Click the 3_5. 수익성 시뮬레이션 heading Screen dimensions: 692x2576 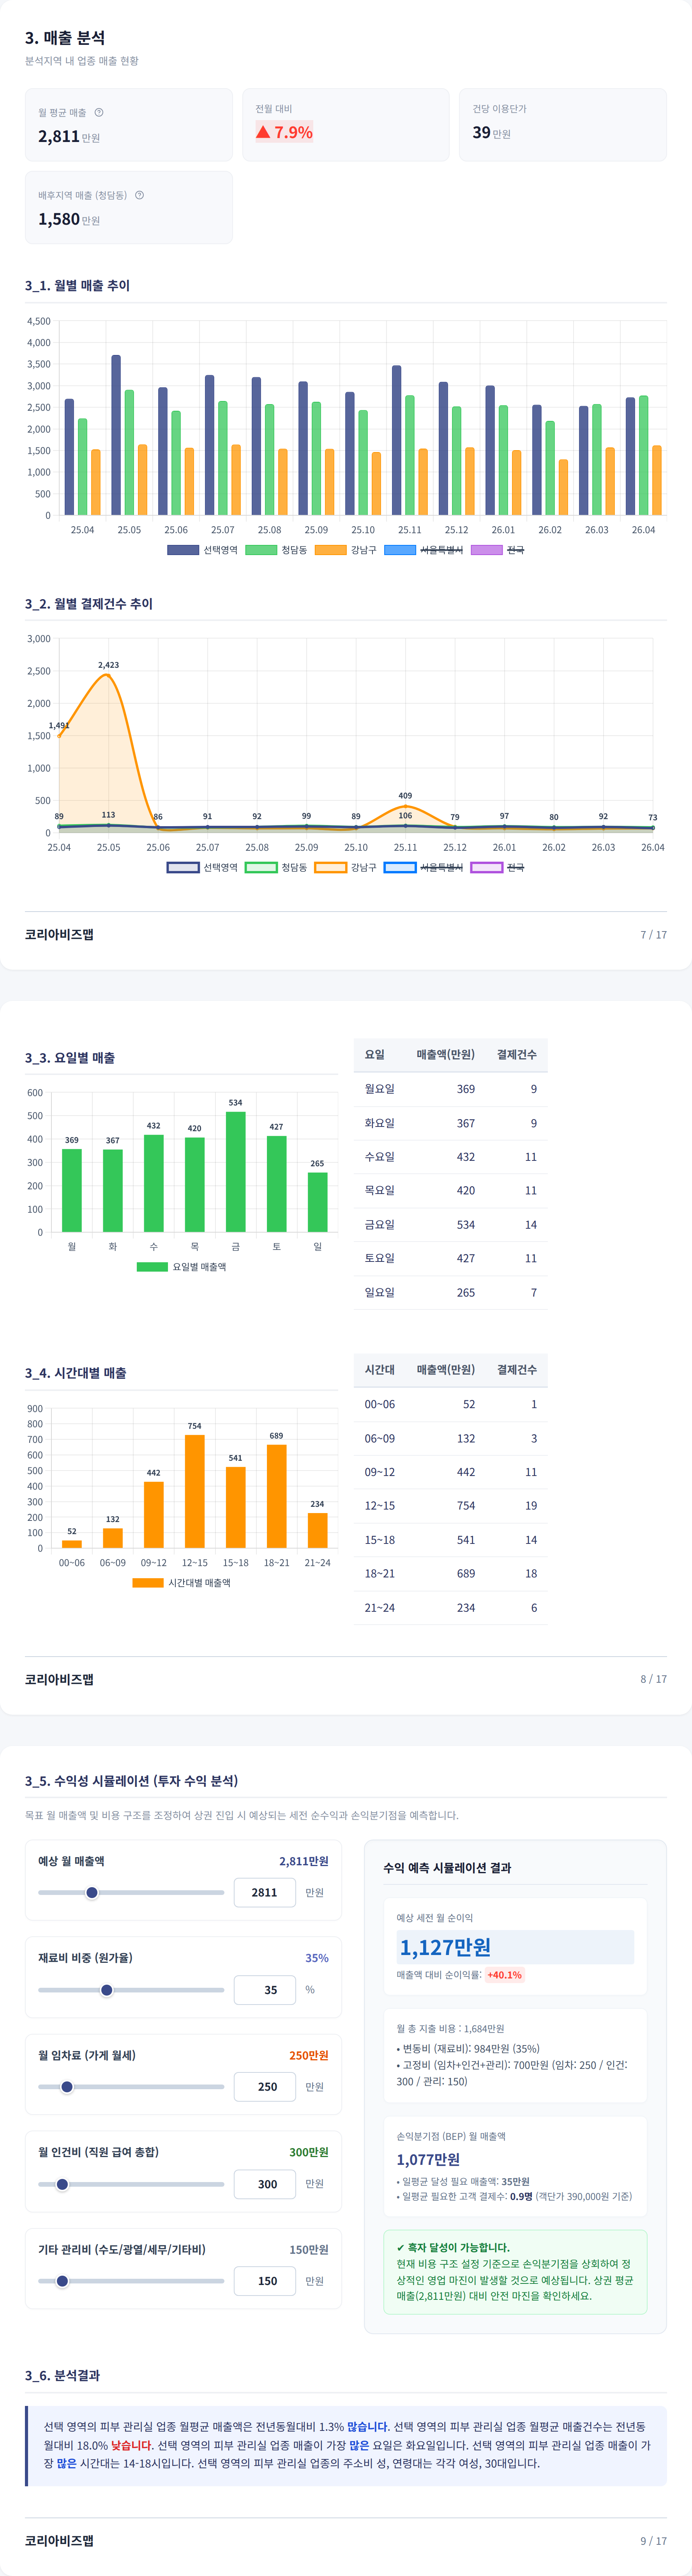click(x=132, y=1781)
